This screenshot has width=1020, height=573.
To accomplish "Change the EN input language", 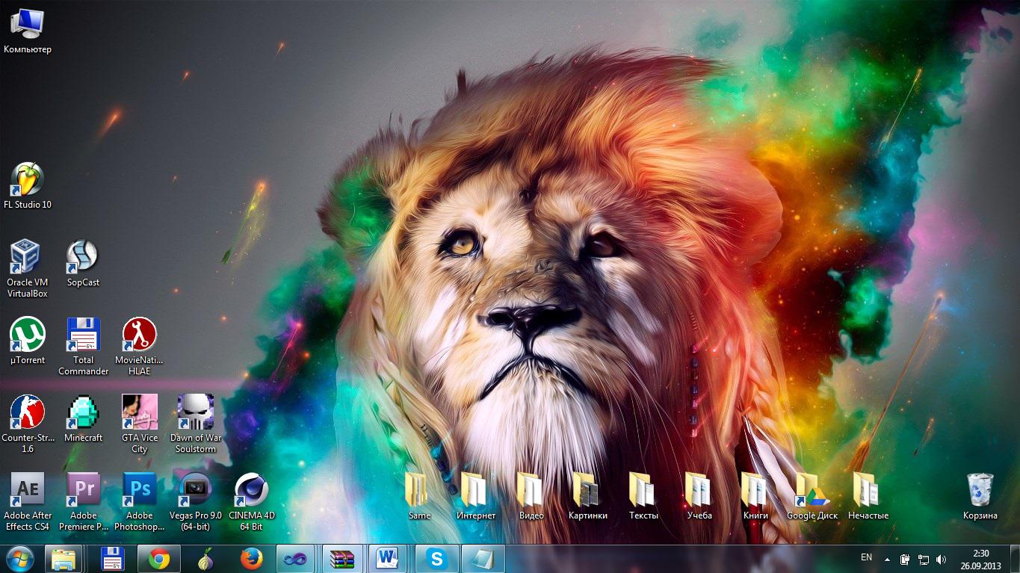I will click(867, 557).
